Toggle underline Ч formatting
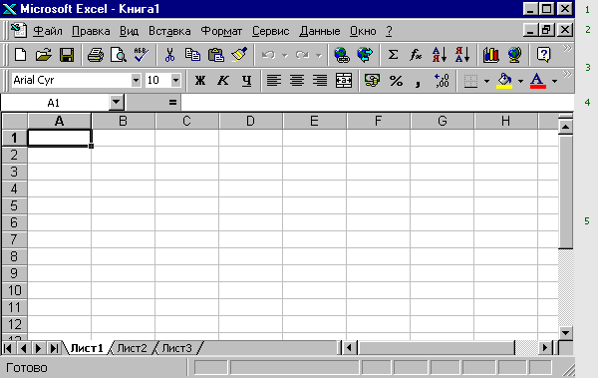 [x=247, y=81]
